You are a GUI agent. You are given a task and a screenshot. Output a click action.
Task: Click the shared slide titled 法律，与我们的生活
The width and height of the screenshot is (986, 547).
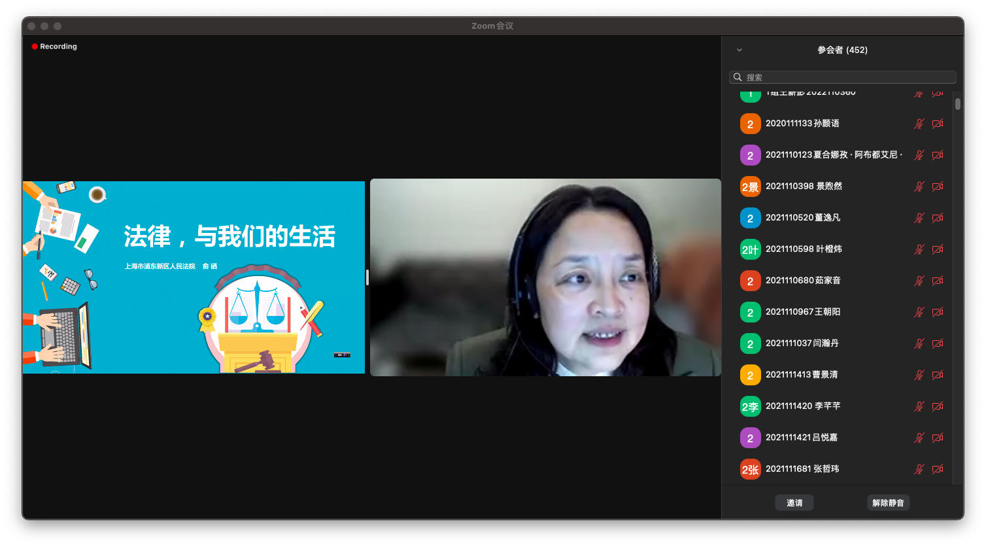(194, 277)
